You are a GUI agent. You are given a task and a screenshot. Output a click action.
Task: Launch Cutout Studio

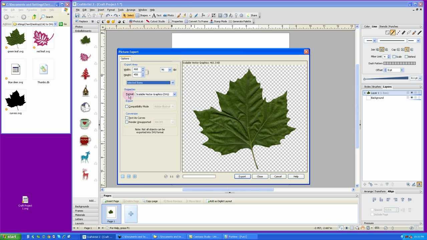coord(155,21)
